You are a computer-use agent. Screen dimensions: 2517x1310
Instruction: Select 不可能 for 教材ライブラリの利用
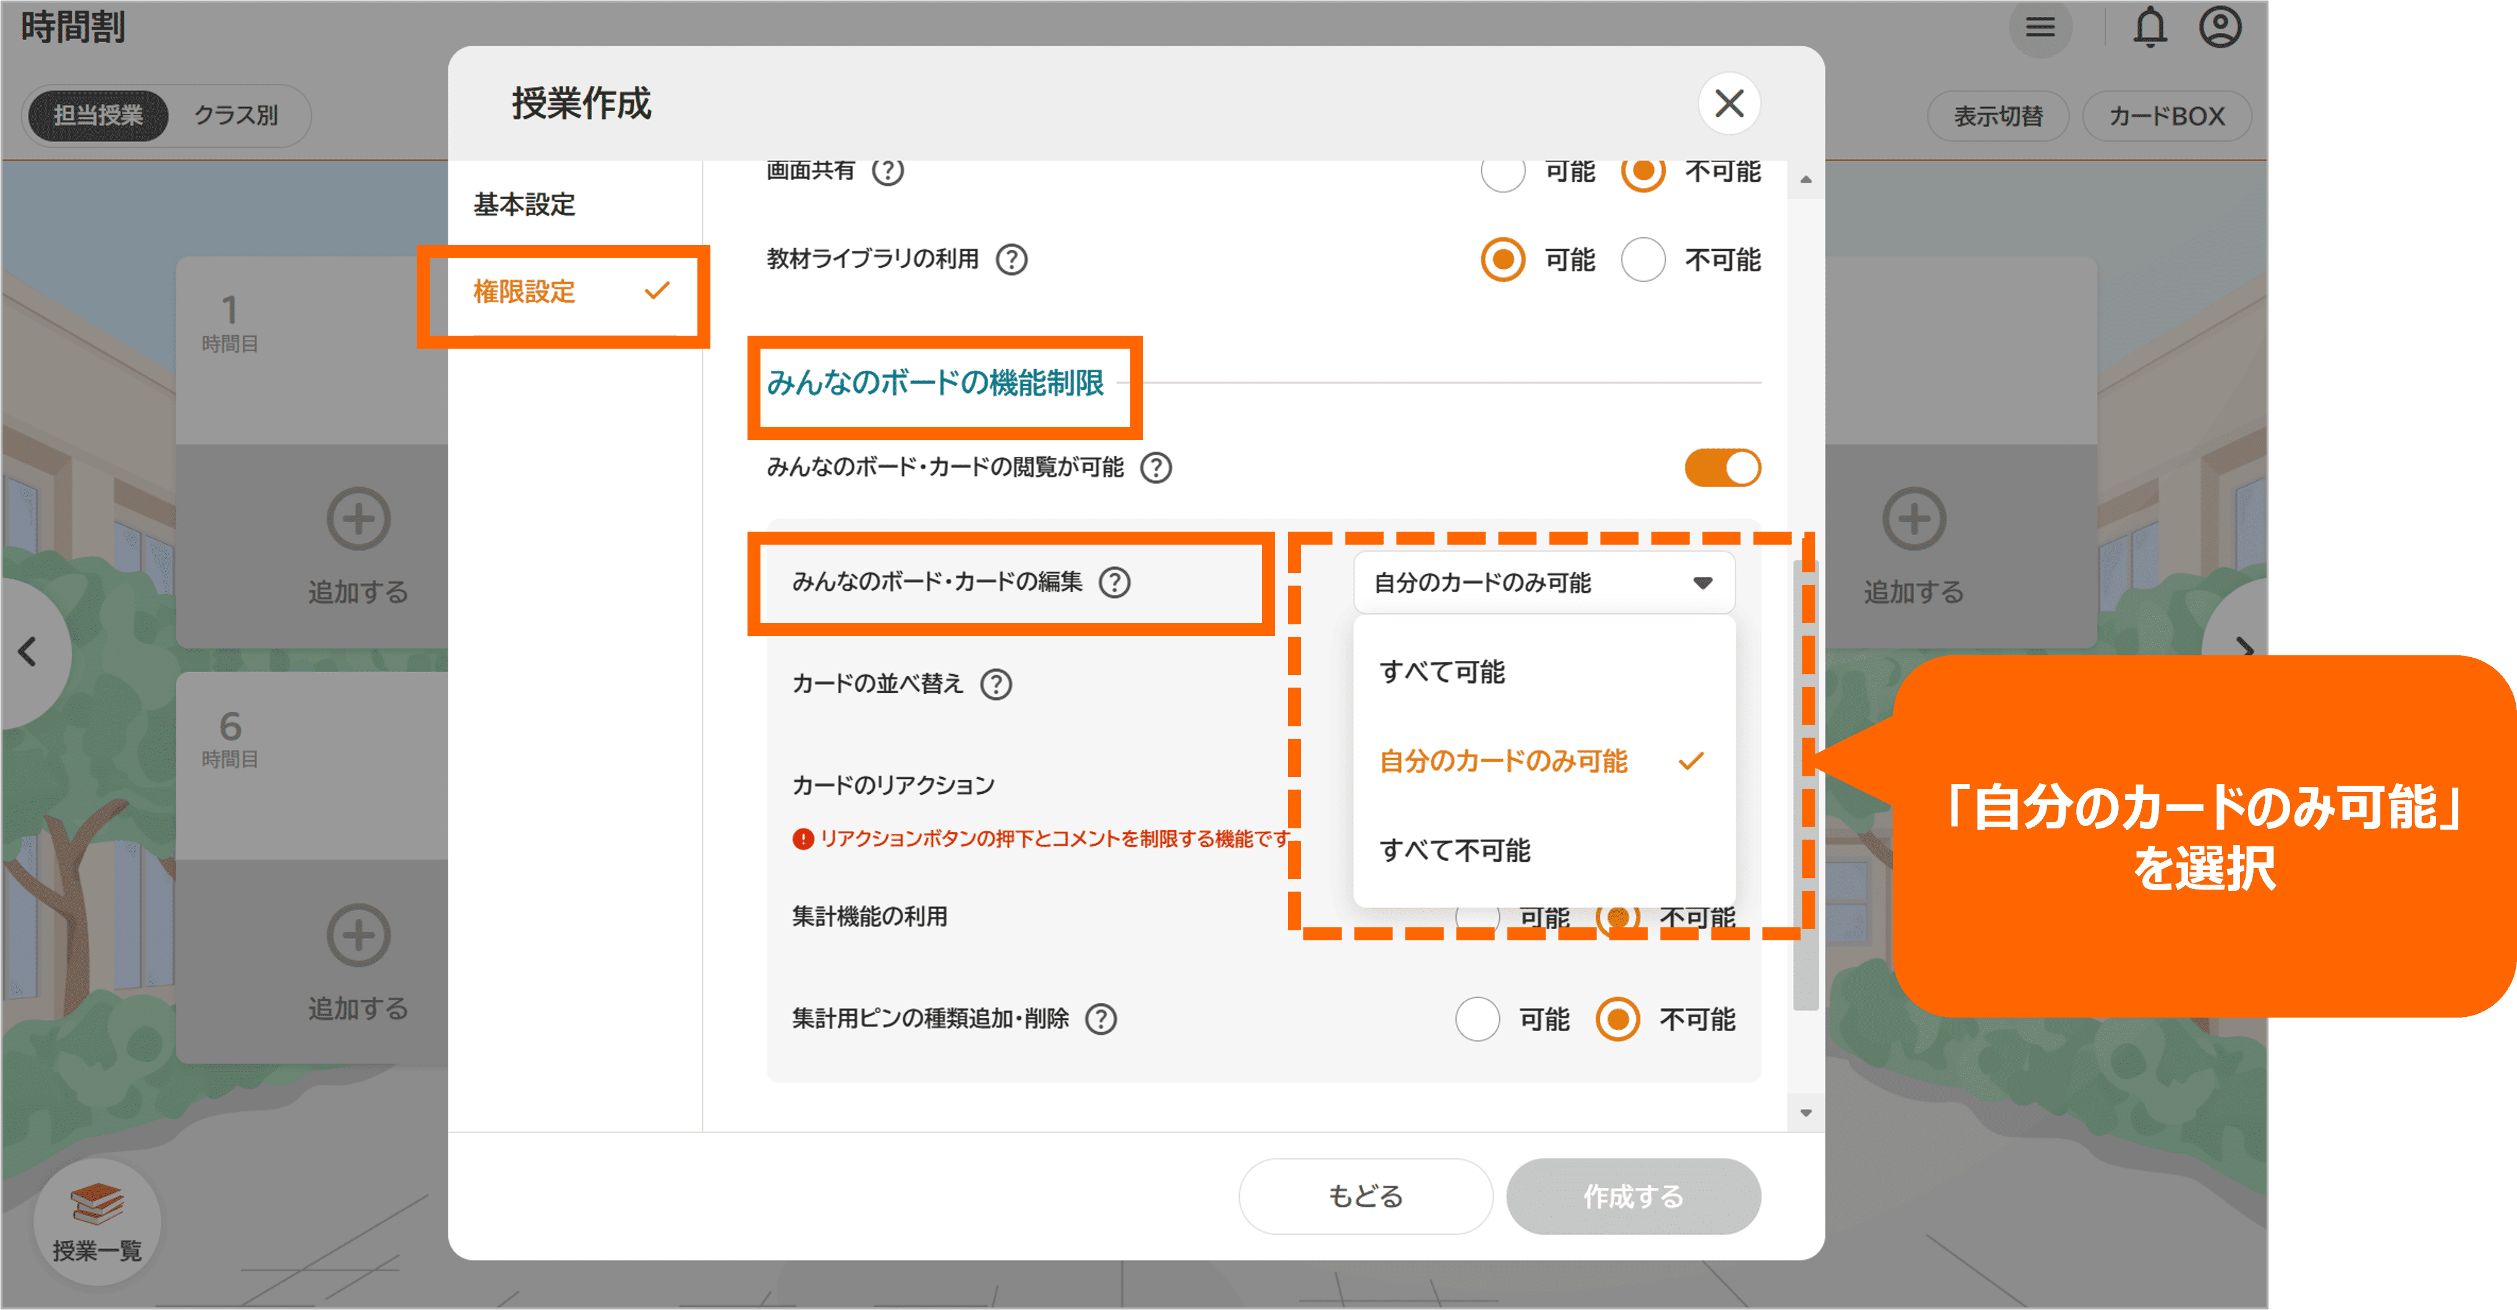[1643, 260]
